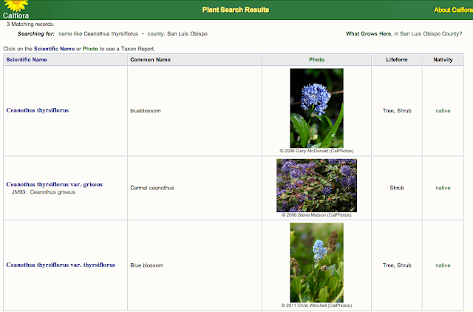Click 'Tree, Shrub' in Blue blossom row

[x=397, y=265]
